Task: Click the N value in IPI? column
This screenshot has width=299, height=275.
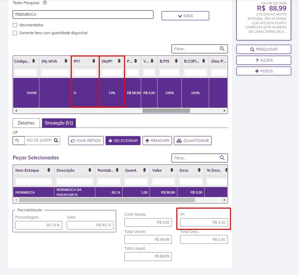Action: point(75,93)
